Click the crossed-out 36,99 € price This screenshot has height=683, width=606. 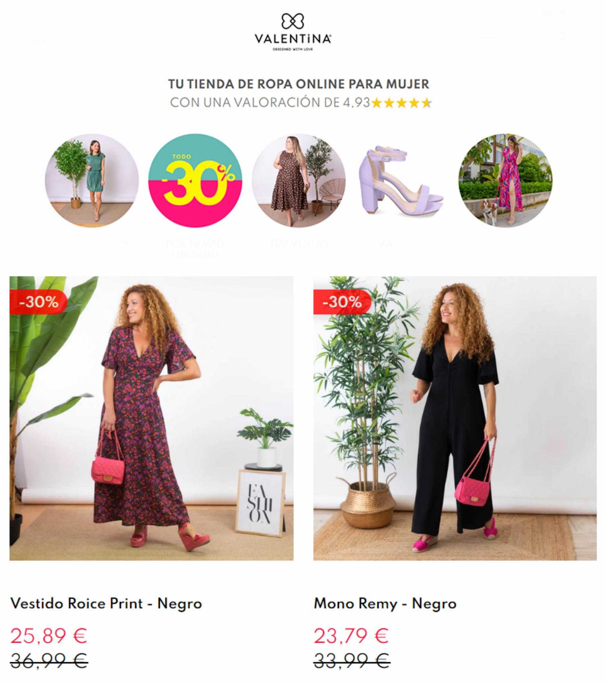click(x=49, y=660)
